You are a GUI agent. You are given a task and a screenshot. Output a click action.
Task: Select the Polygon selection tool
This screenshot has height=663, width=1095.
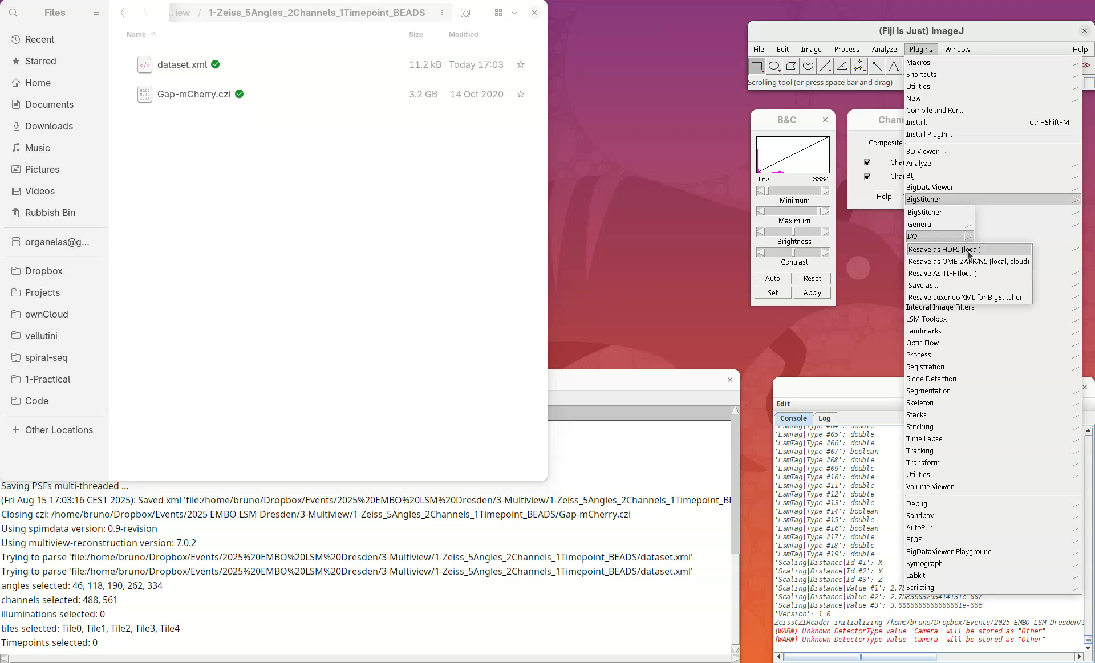click(791, 66)
